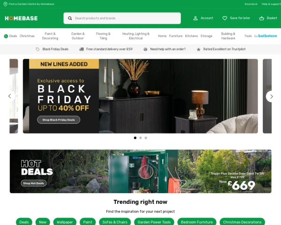Select the second carousel dot
The width and height of the screenshot is (281, 225).
(140, 138)
